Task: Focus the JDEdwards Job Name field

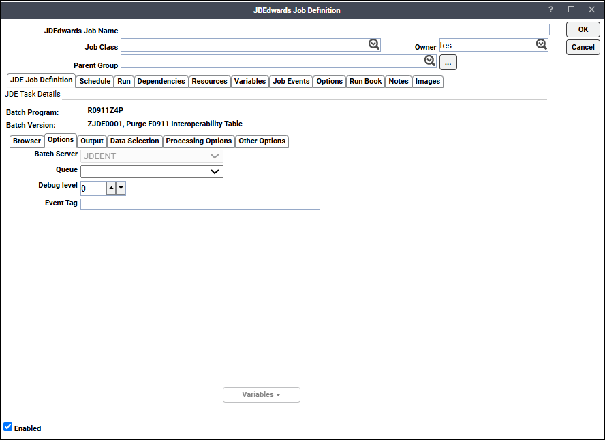Action: point(335,30)
